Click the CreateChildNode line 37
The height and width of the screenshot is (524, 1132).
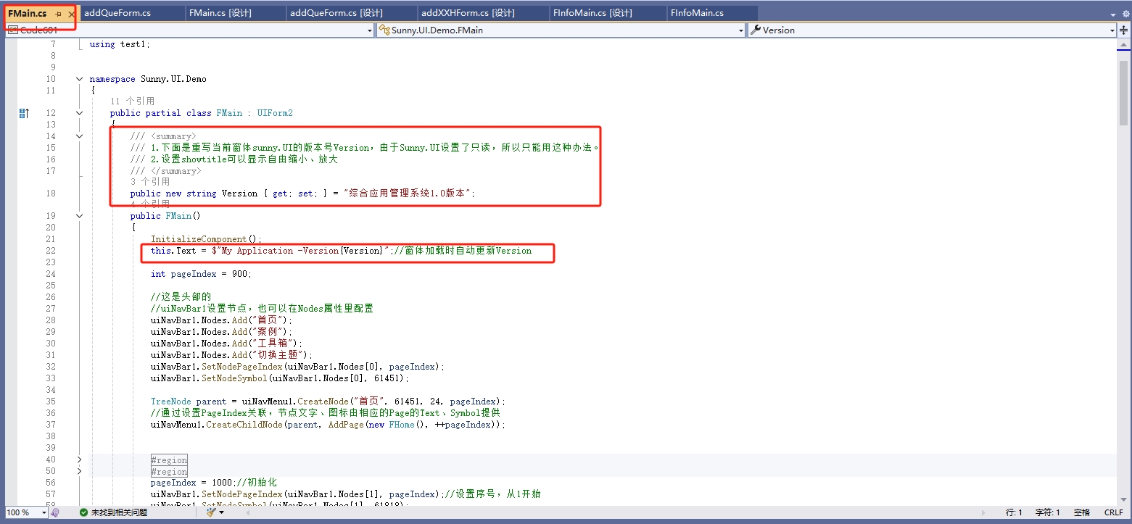(328, 425)
